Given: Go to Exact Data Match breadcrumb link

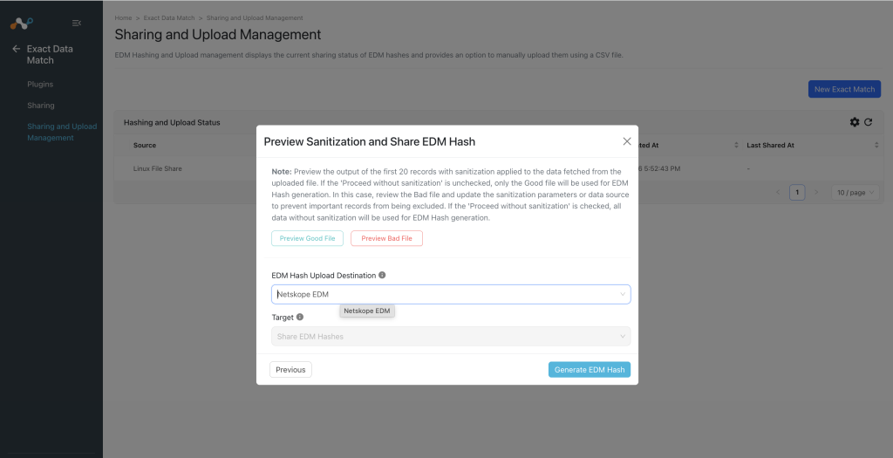Looking at the screenshot, I should click(x=169, y=18).
